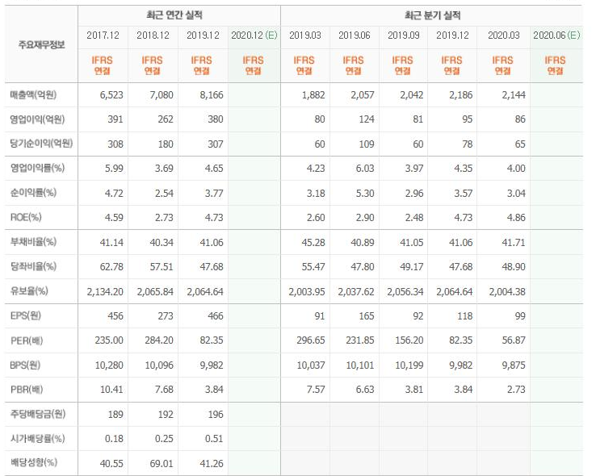
Task: Select the 순이익률(%) row label
Action: [33, 193]
